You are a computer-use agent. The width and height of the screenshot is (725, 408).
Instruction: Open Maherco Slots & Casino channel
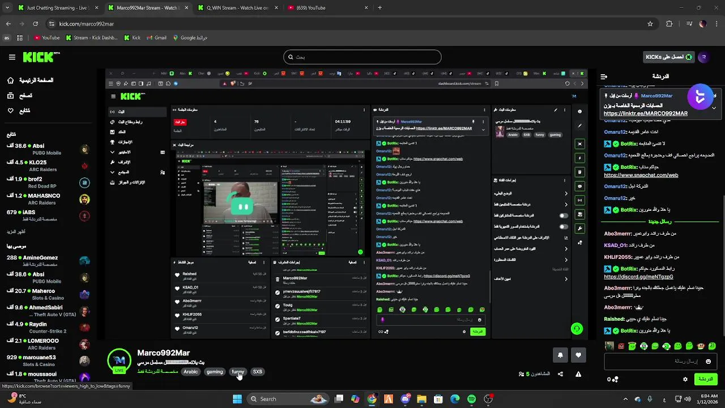point(48,294)
